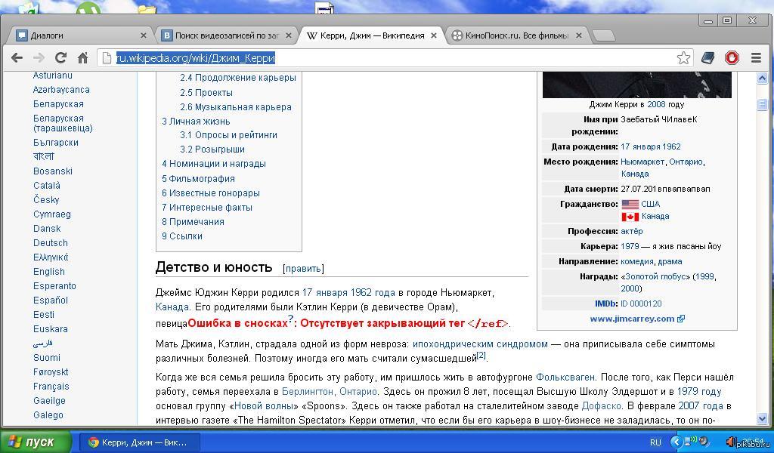Switch the RU keyboard language indicator
This screenshot has height=453, width=774.
655,442
